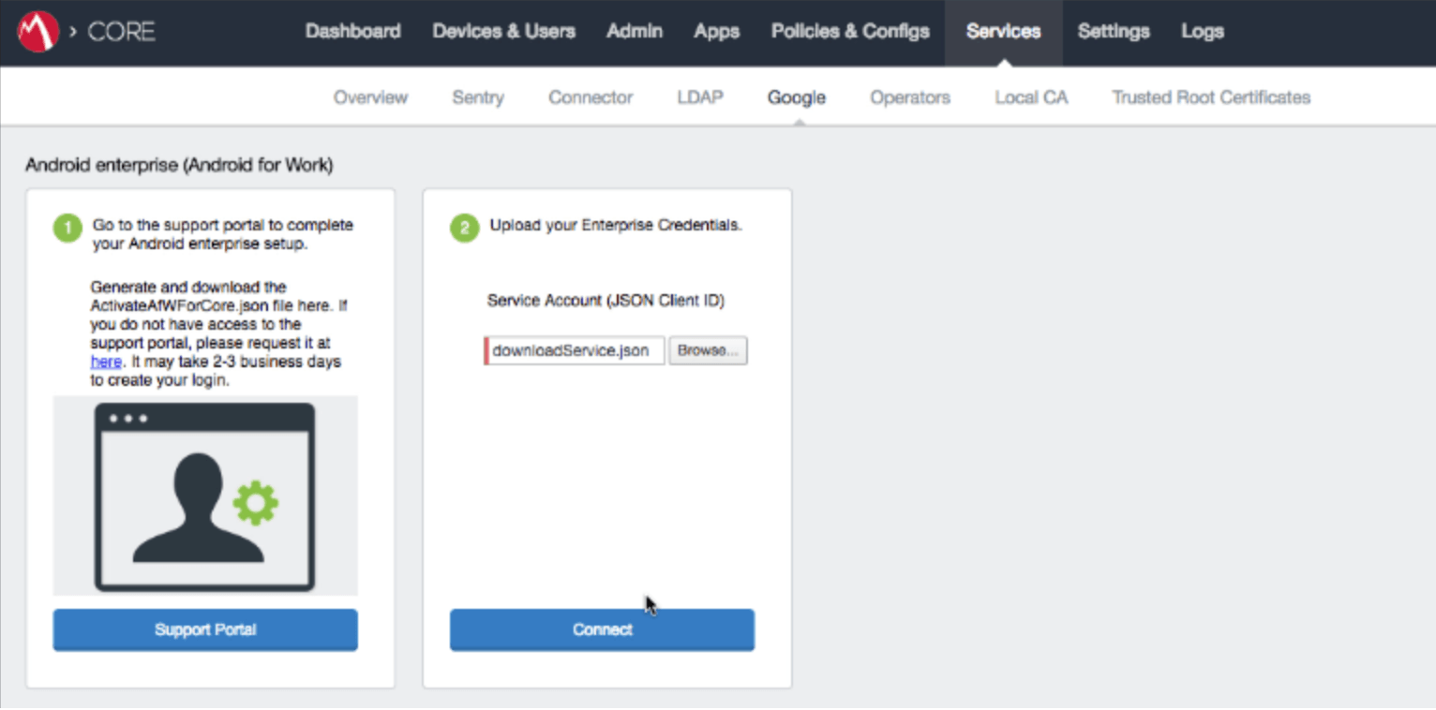Select the Services menu item
The width and height of the screenshot is (1436, 710).
[x=1004, y=31]
